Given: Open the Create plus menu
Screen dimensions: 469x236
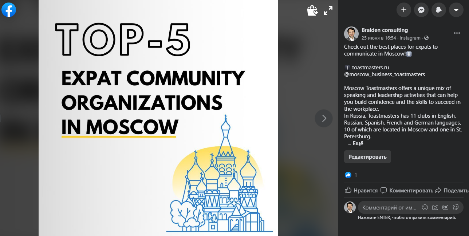Looking at the screenshot, I should pos(403,10).
